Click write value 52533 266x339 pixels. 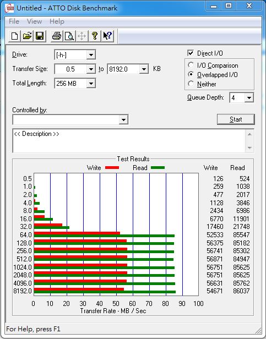tap(215, 235)
